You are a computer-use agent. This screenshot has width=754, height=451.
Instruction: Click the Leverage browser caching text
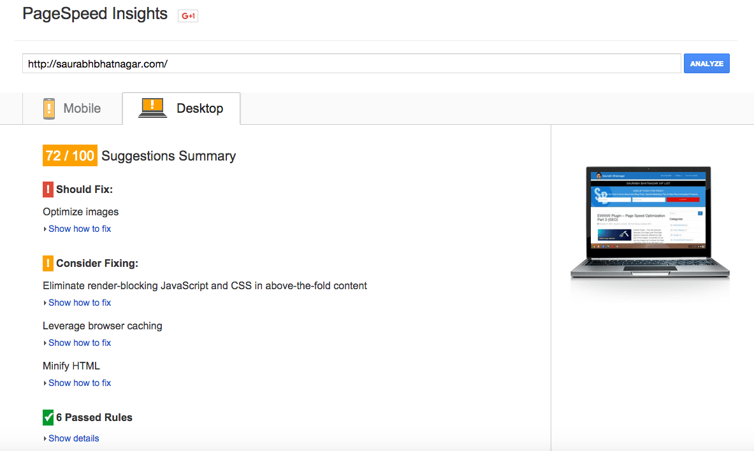[x=103, y=326]
